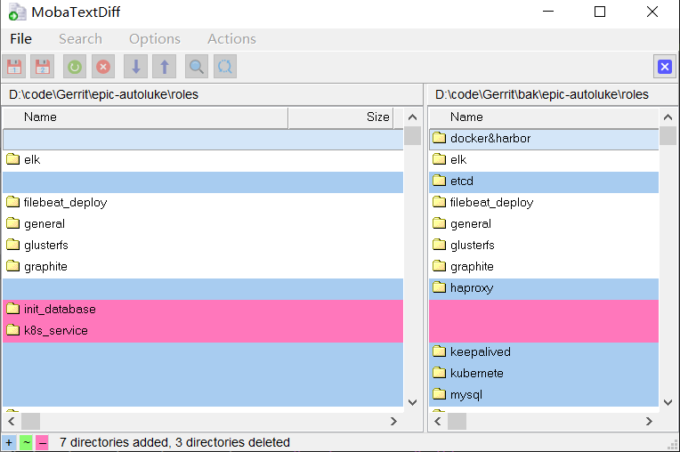Select the general folder in right pane
680x452 pixels.
tap(544, 224)
